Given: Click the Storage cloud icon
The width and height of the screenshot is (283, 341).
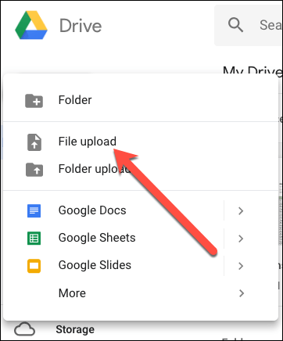Looking at the screenshot, I should pos(24,329).
